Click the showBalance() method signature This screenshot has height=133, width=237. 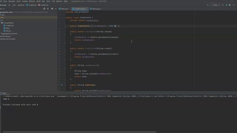pyautogui.click(x=85, y=65)
